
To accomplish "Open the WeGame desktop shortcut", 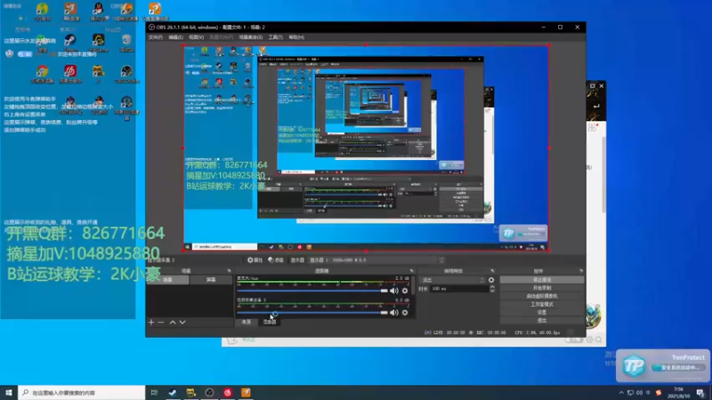I will (98, 43).
